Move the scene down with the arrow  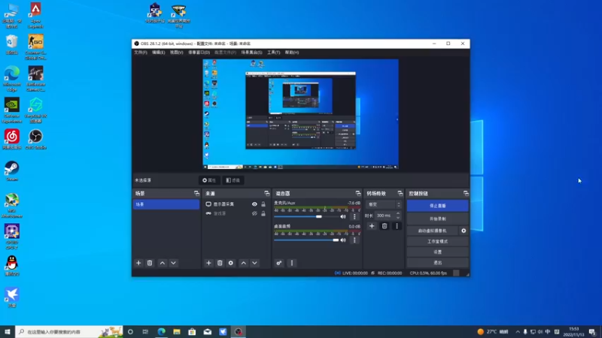tap(174, 263)
